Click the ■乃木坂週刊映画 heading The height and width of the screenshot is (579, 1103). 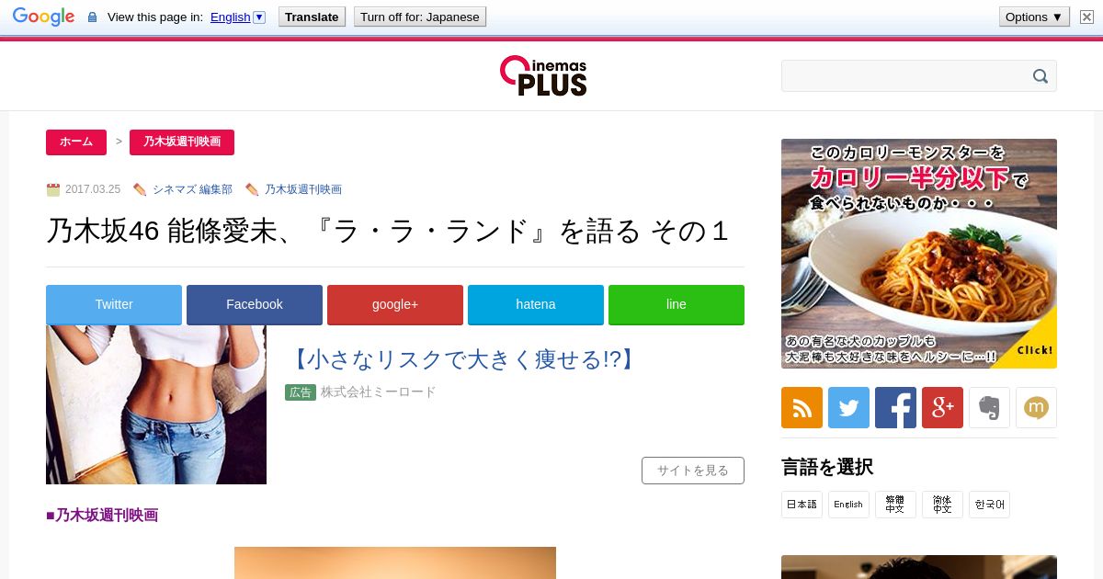pyautogui.click(x=102, y=516)
